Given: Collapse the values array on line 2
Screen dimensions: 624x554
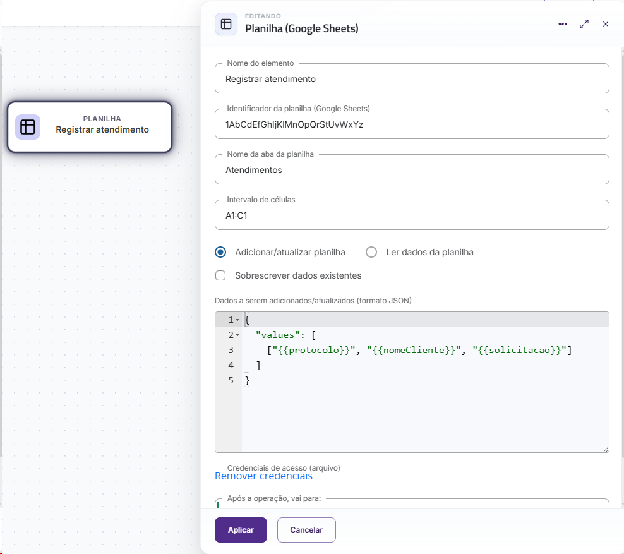Looking at the screenshot, I should click(x=237, y=335).
